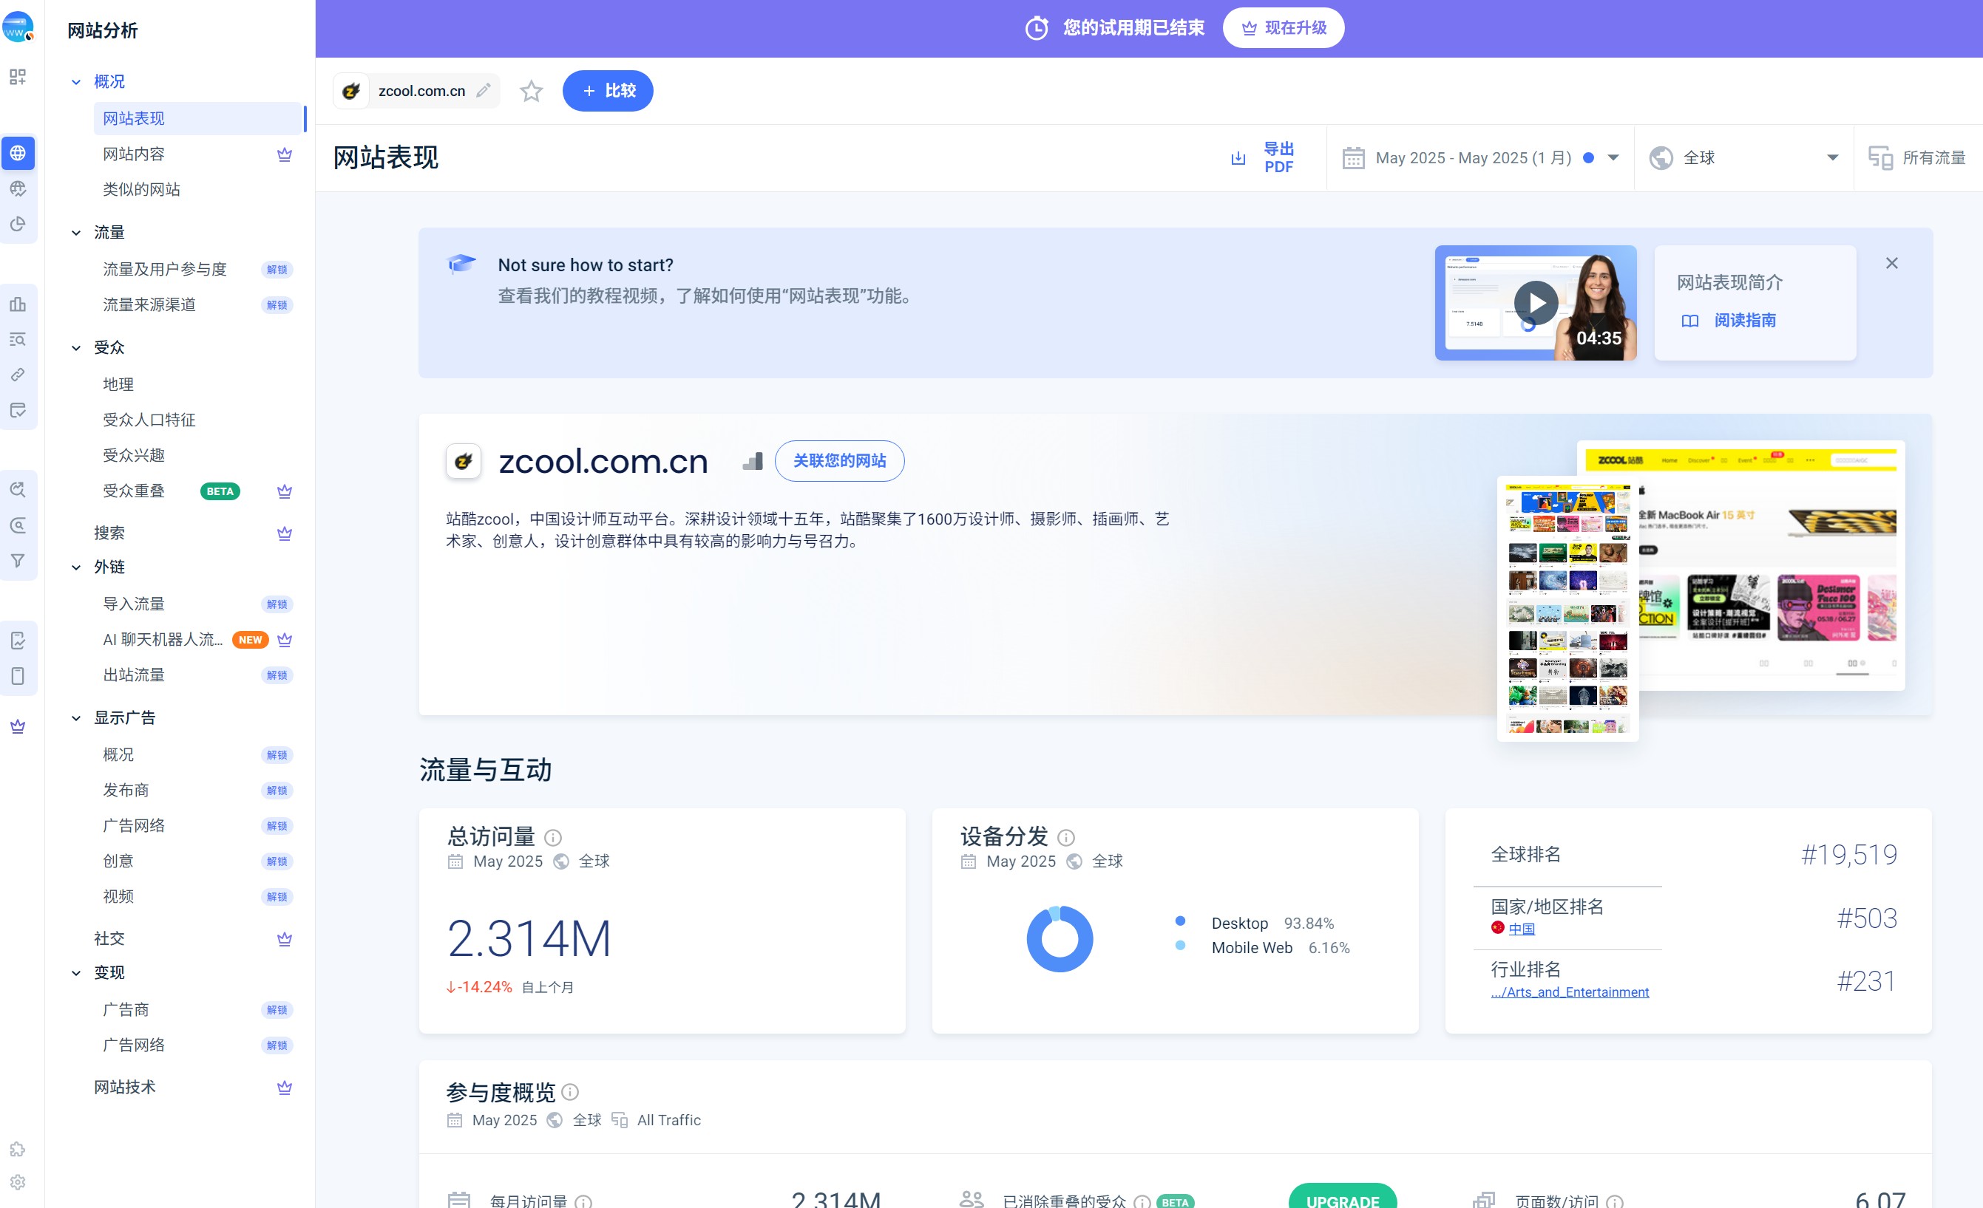Viewport: 1983px width, 1208px height.
Task: Export report via 导出 PDF
Action: click(1263, 157)
